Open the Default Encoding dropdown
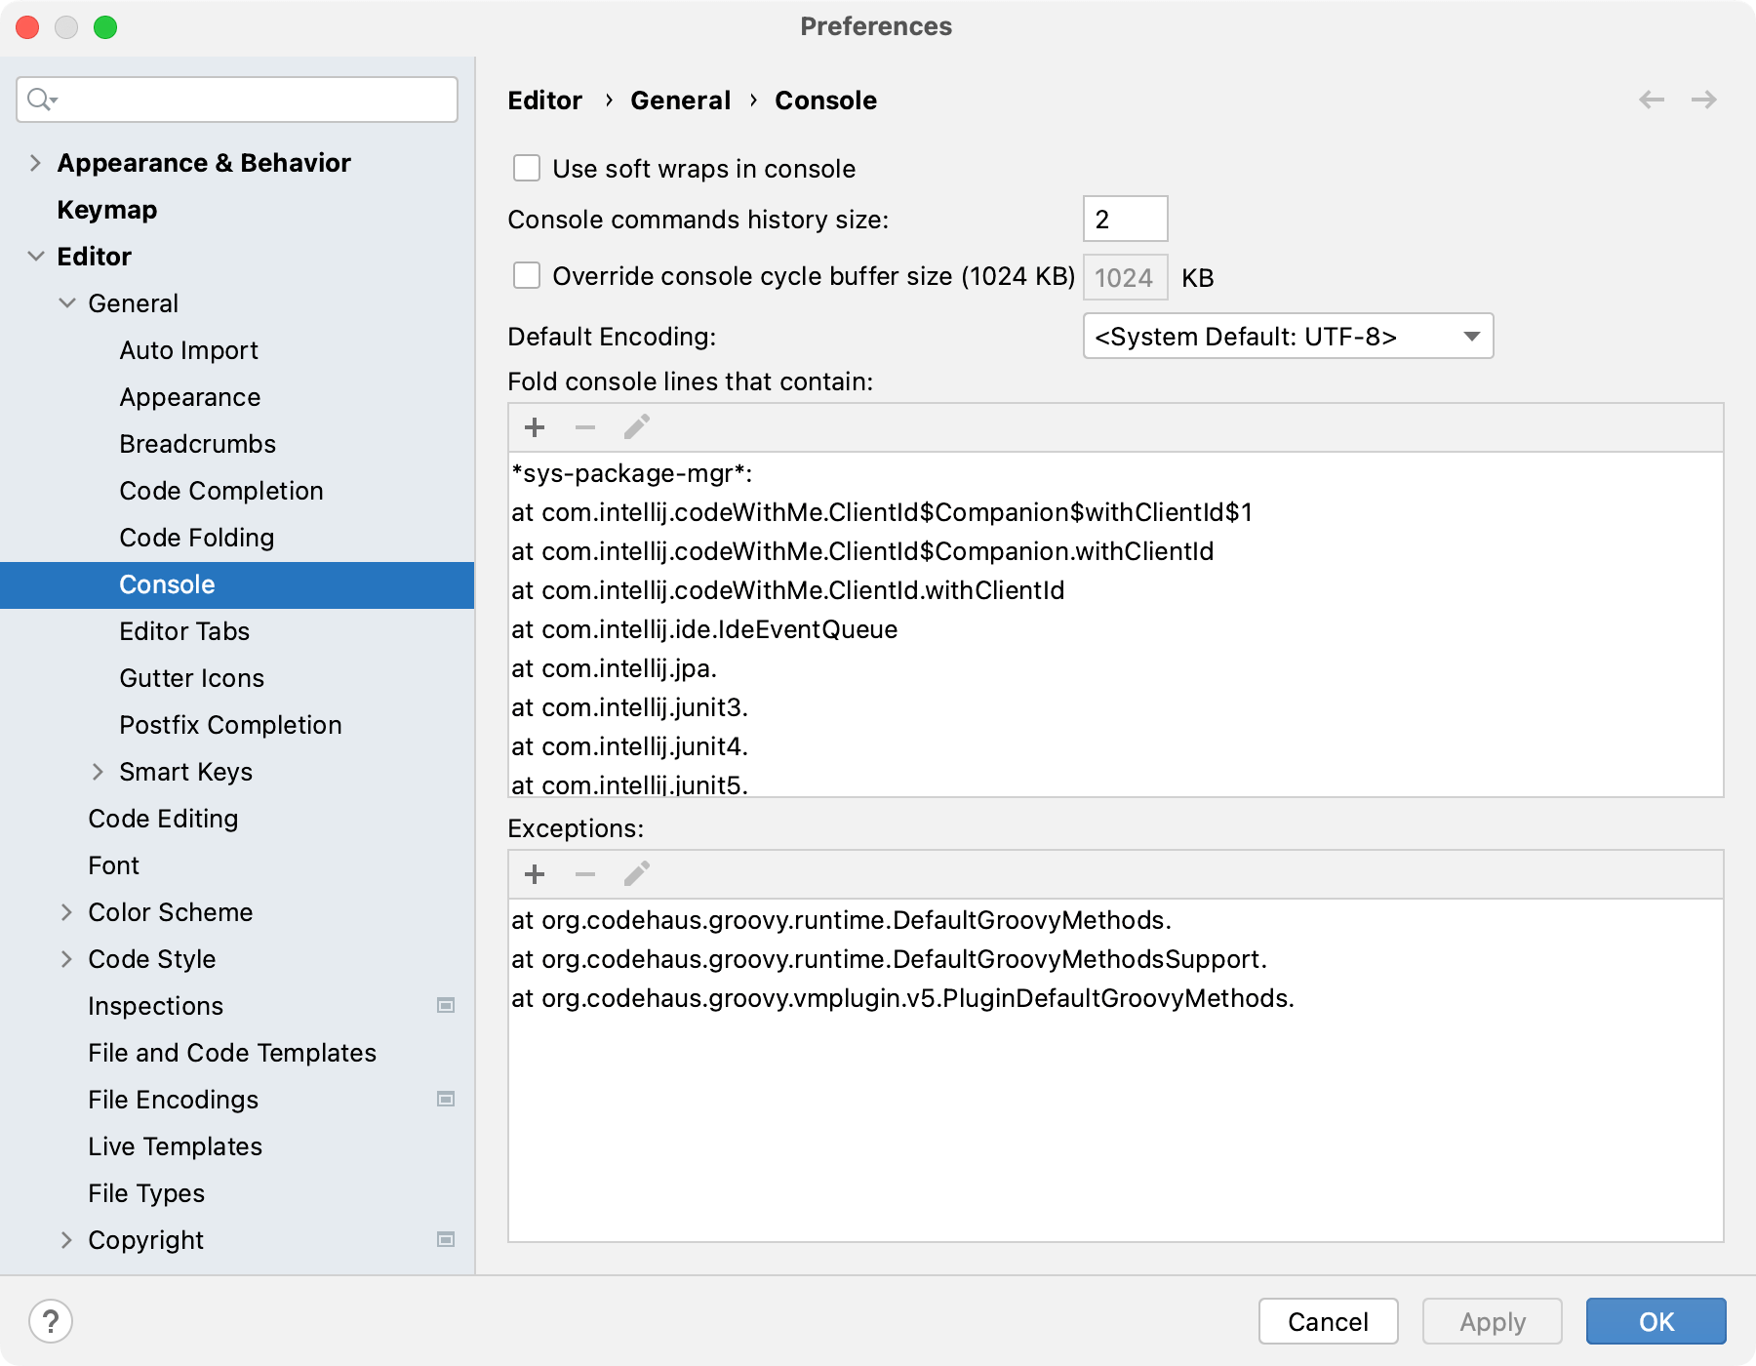Image resolution: width=1756 pixels, height=1366 pixels. tap(1287, 336)
